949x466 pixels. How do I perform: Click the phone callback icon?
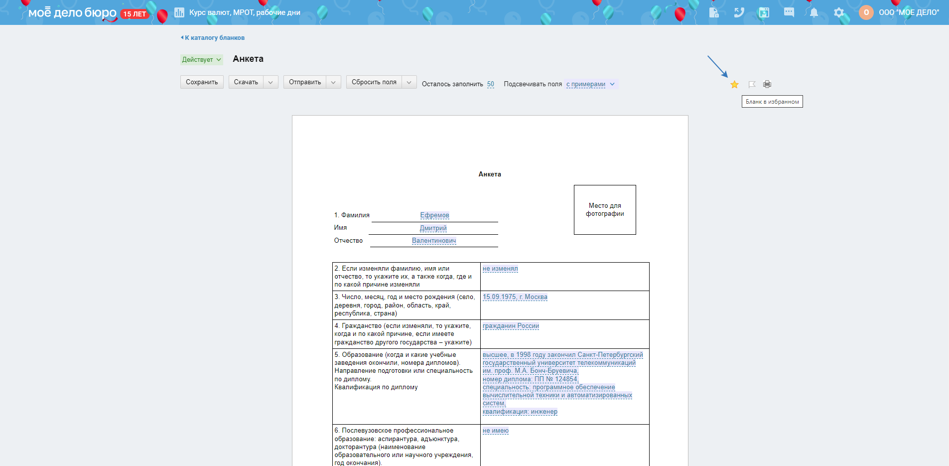click(x=739, y=12)
